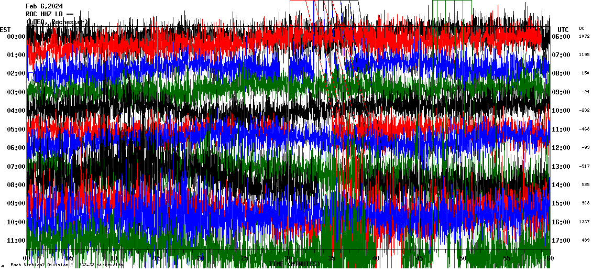Click the 35 minute axis tick

(x=332, y=258)
